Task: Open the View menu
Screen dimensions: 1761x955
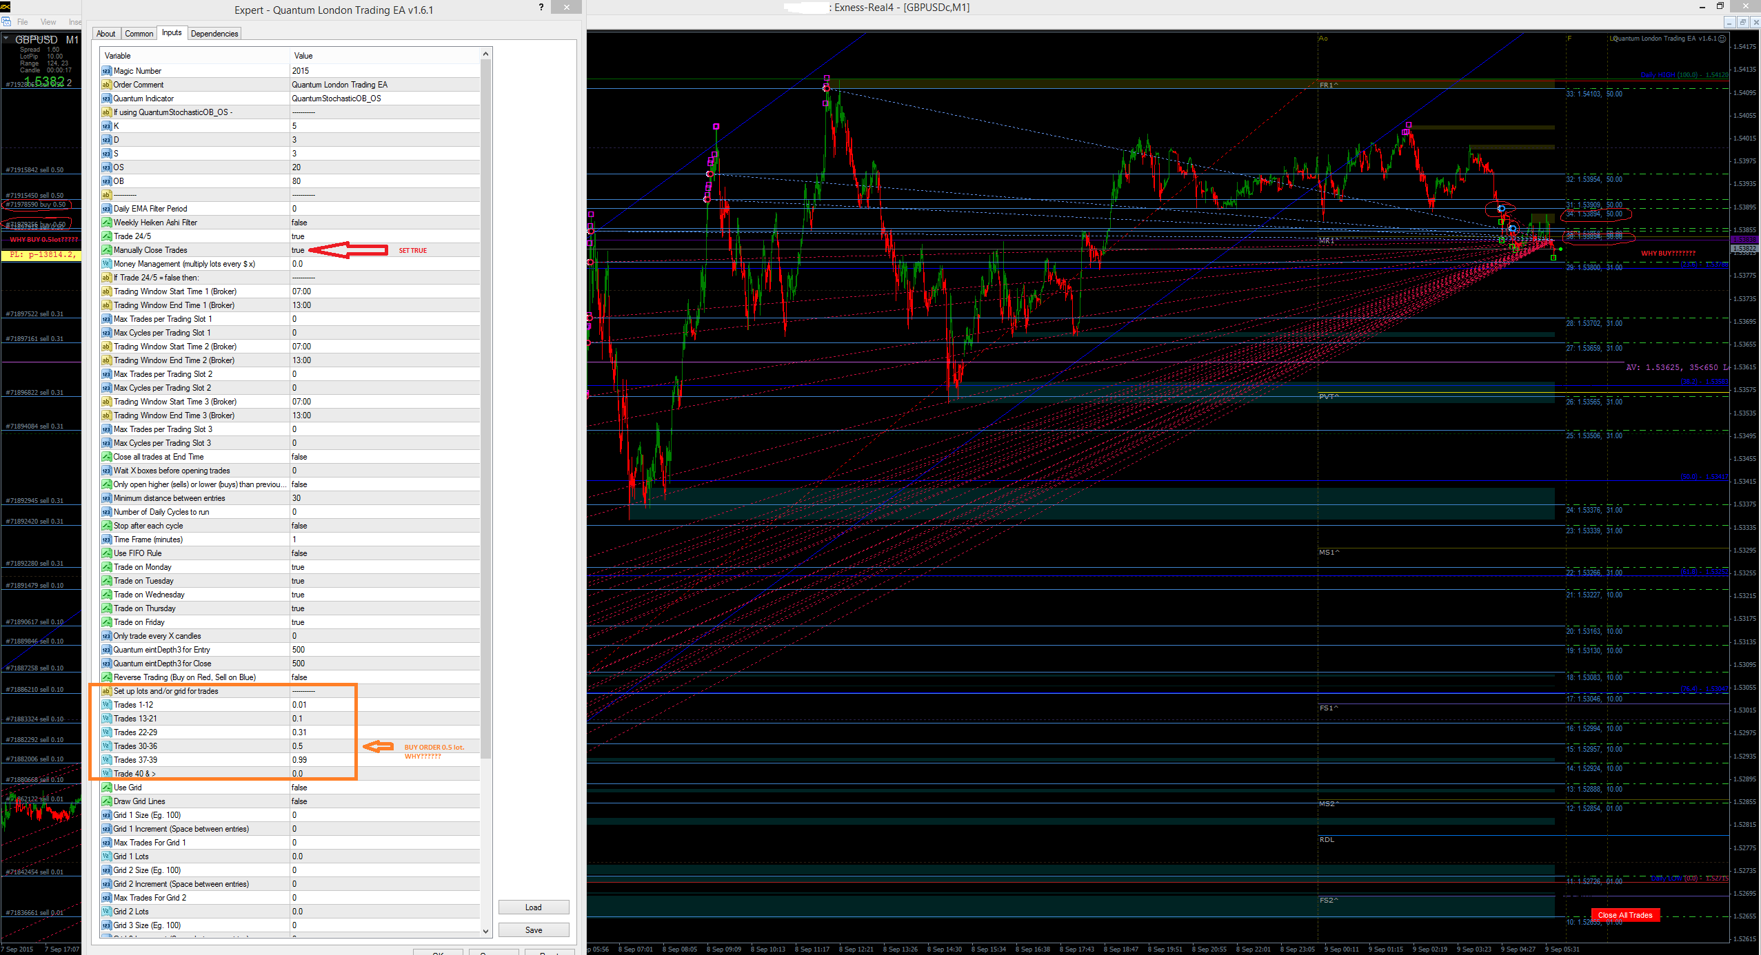Action: (x=48, y=22)
